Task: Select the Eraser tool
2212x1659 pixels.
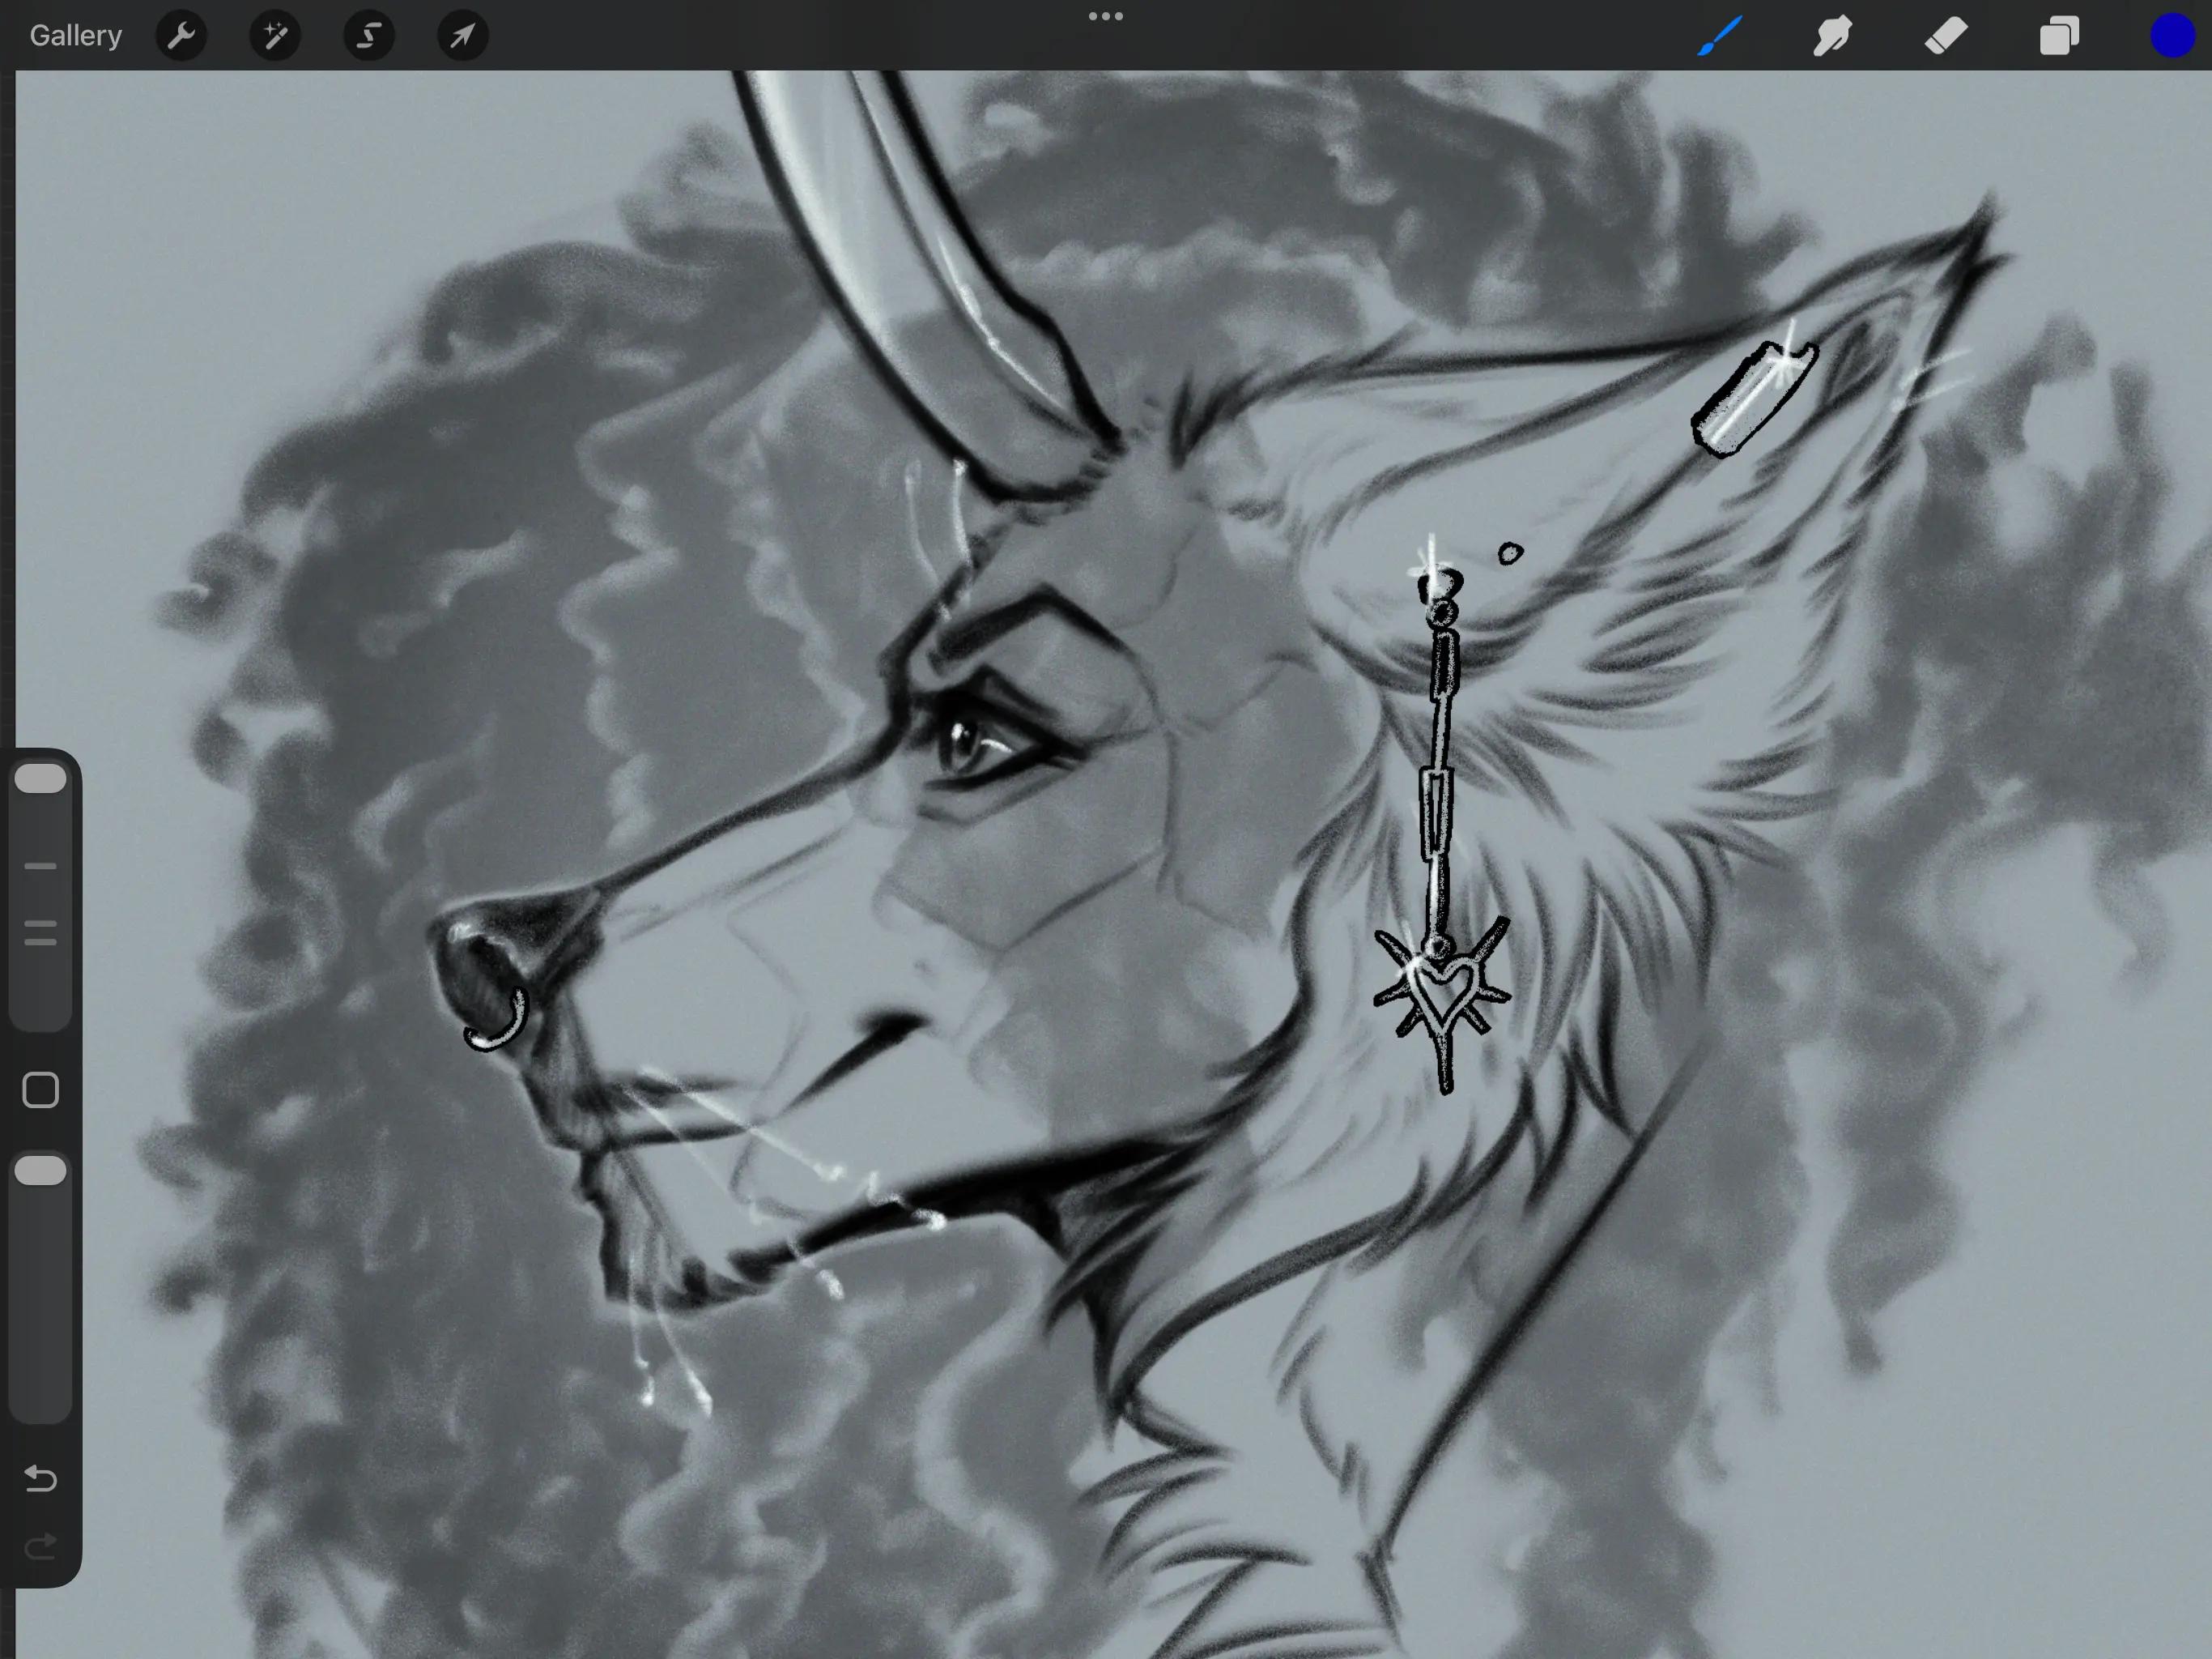Action: click(1946, 36)
